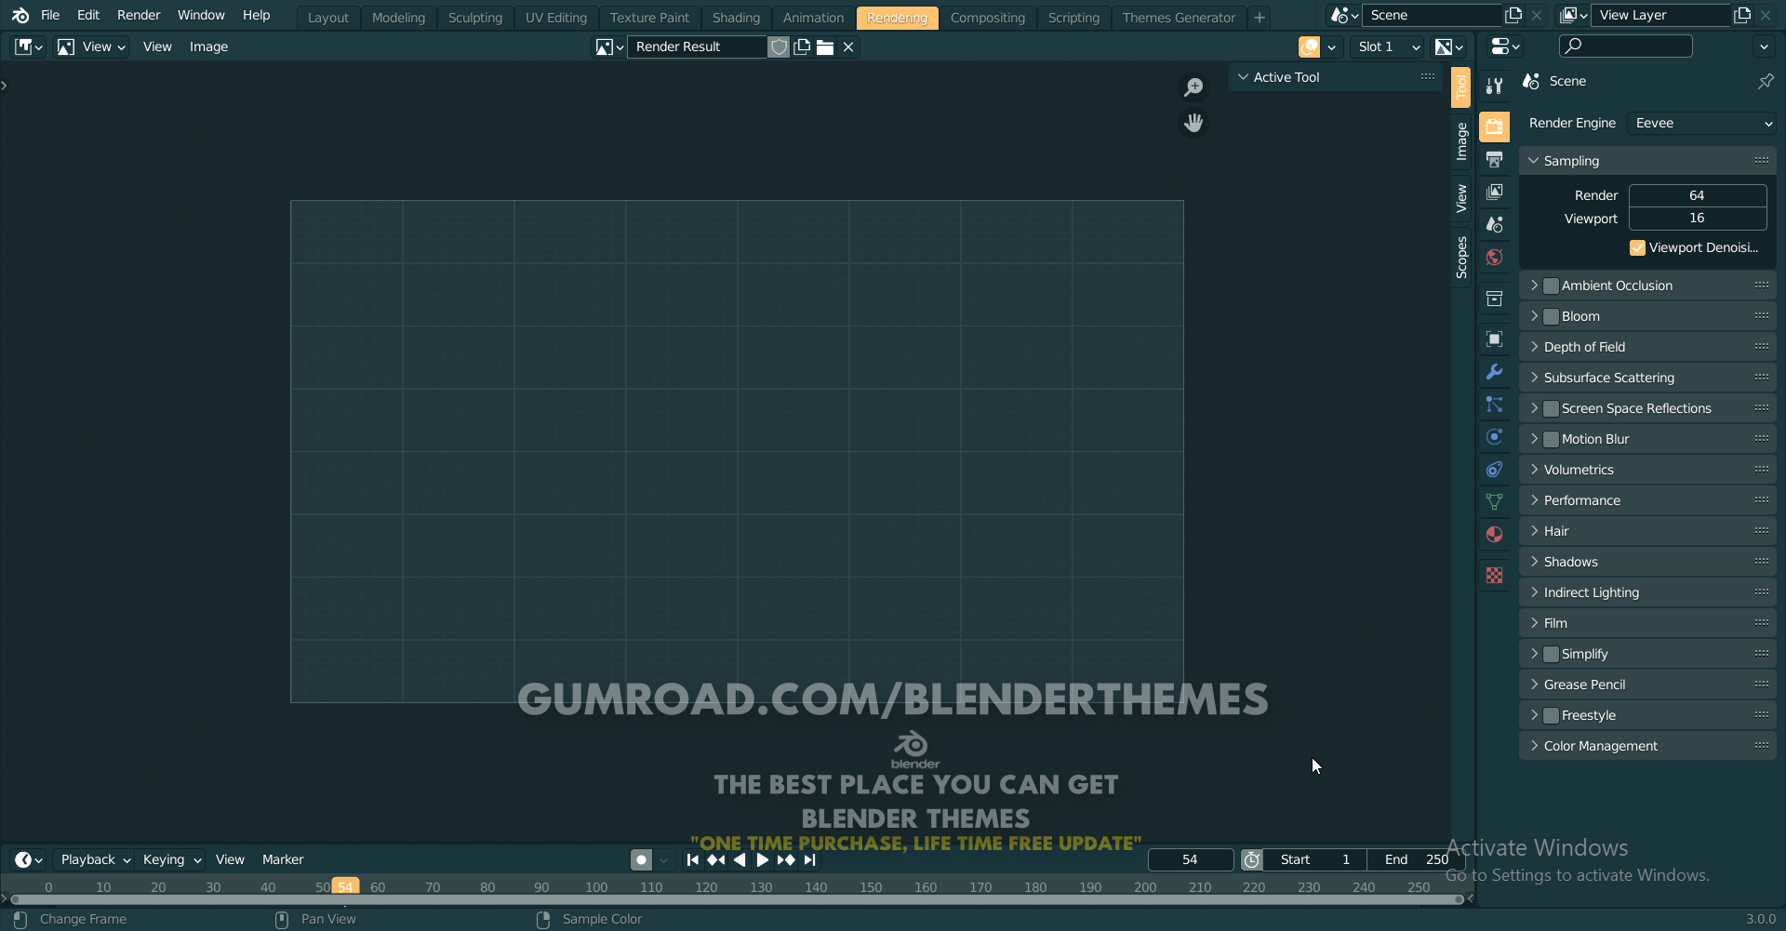Click the timeline use preview range clock icon
This screenshot has width=1786, height=931.
point(1252,859)
